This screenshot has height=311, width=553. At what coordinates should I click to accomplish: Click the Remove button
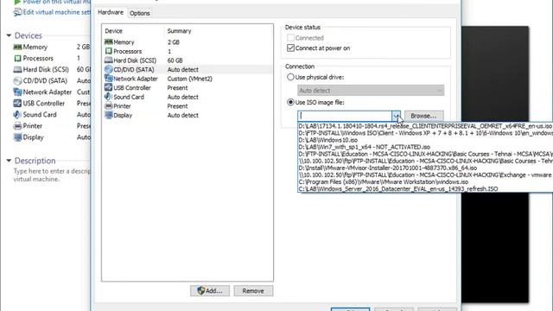[253, 291]
